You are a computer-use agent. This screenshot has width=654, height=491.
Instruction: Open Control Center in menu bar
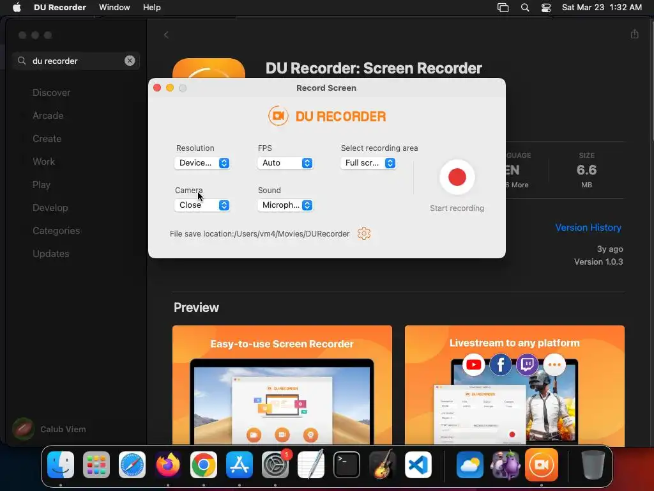click(x=545, y=8)
